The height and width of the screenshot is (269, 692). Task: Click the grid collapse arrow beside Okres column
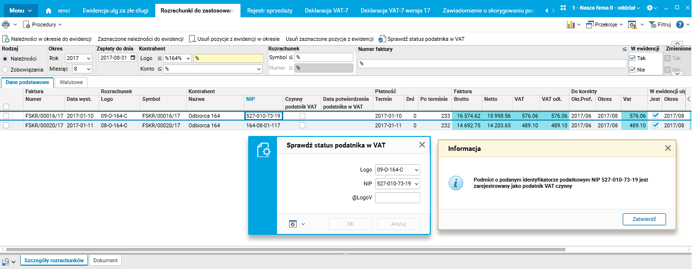[x=688, y=99]
